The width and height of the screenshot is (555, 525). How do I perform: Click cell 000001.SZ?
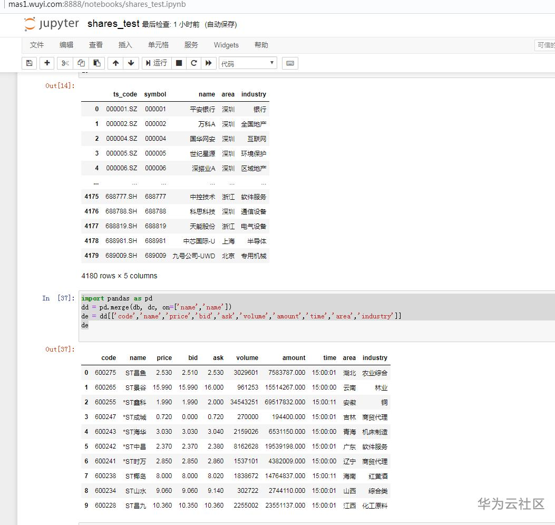(x=121, y=109)
